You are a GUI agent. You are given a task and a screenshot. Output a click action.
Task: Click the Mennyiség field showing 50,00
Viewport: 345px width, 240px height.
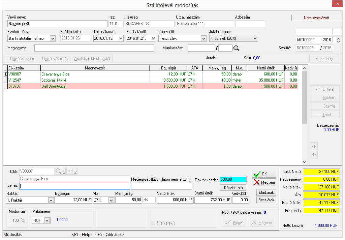(x=129, y=200)
